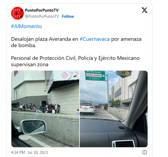Click the side mirror in the left photo
168x157 pixels.
(x=32, y=127)
